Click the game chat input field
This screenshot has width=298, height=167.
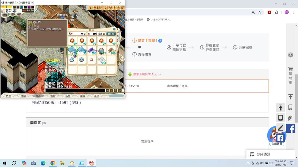tap(75, 91)
